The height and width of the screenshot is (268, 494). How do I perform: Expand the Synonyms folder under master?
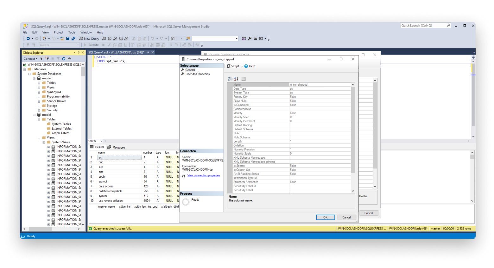[39, 92]
